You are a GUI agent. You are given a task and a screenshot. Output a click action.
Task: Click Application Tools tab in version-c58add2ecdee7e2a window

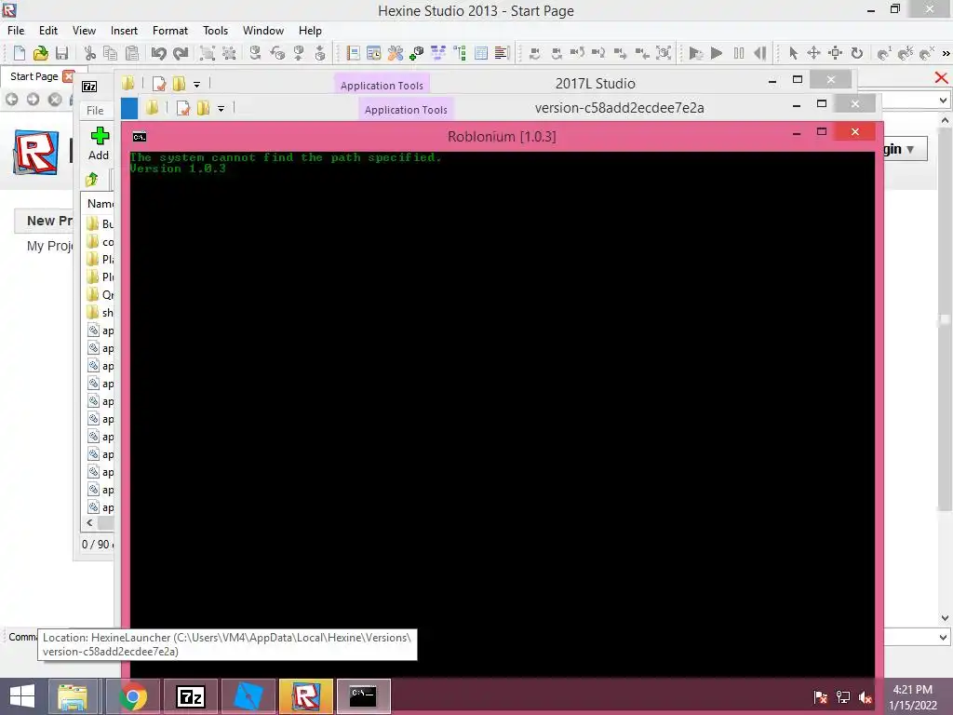point(406,110)
